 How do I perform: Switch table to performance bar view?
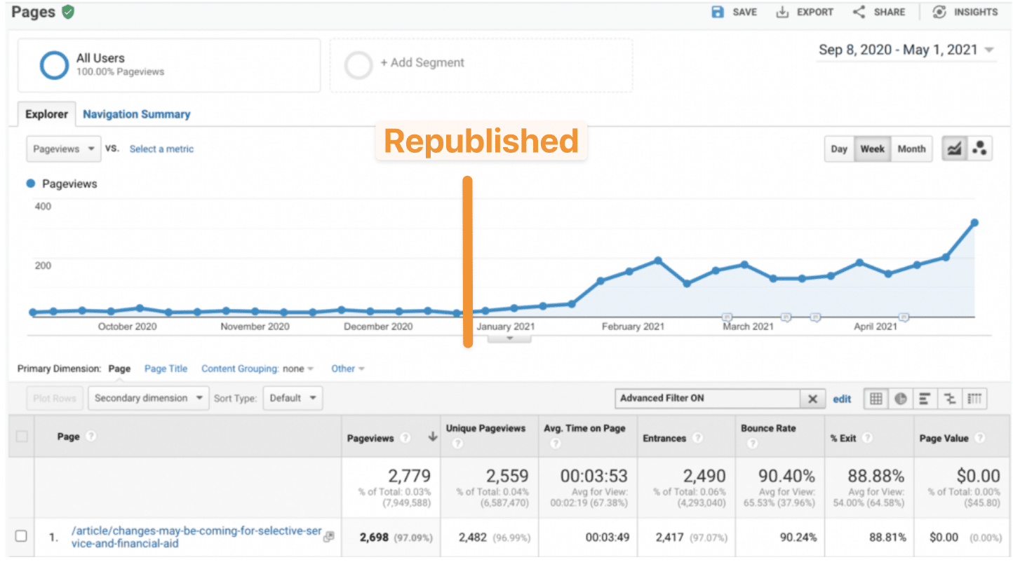coord(925,399)
